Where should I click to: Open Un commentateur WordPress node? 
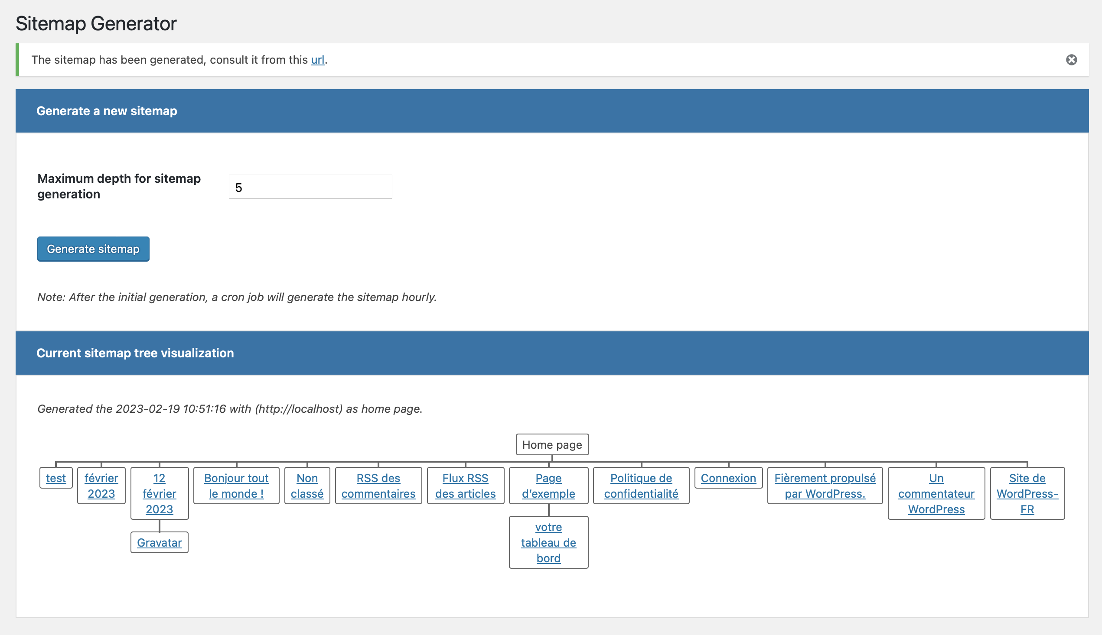click(936, 494)
